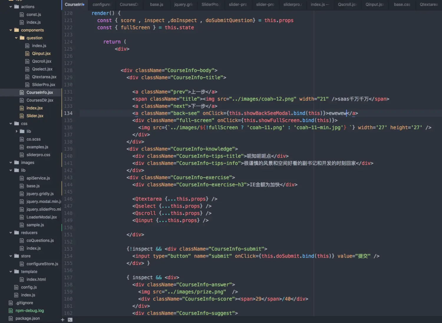Click folder icon of reducers
The height and width of the screenshot is (323, 442).
(x=17, y=233)
